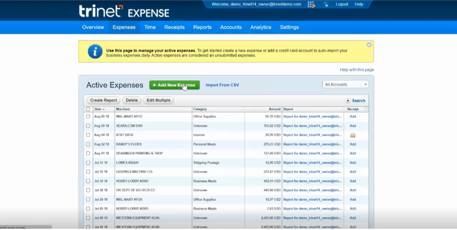457x230 pixels.
Task: Close the yellow info banner
Action: [x=369, y=45]
